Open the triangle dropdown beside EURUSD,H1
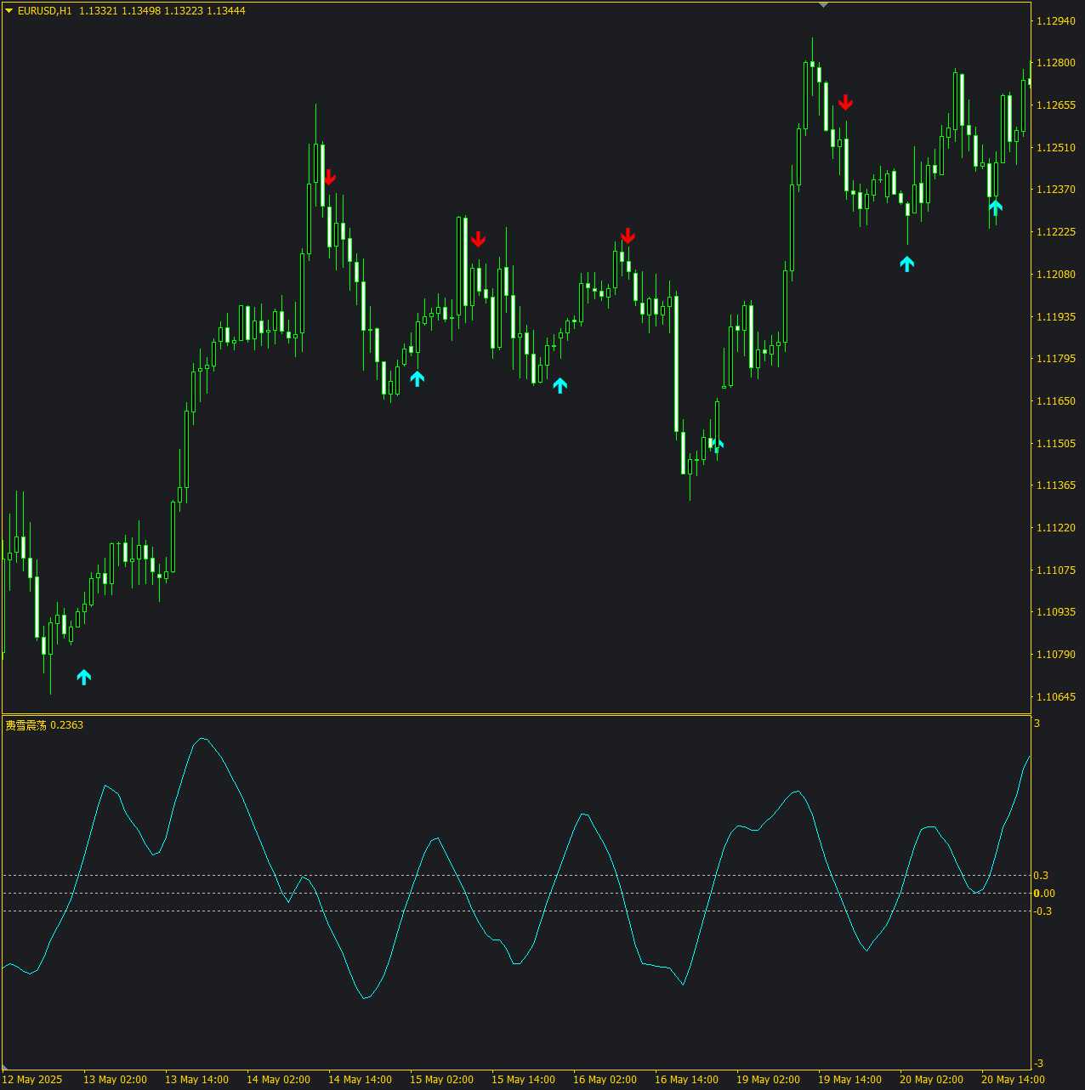Image resolution: width=1085 pixels, height=1090 pixels. point(9,11)
